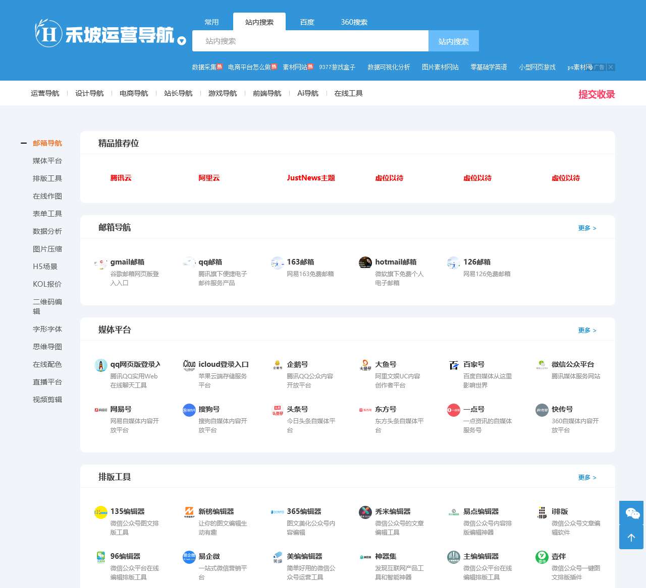Go to 站长导航 menu item
This screenshot has height=588, width=646.
[178, 93]
